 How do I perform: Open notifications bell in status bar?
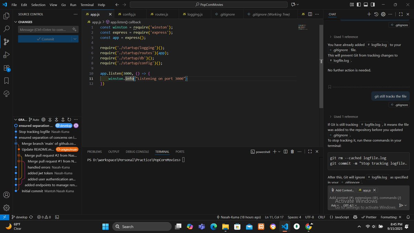pos(407,217)
